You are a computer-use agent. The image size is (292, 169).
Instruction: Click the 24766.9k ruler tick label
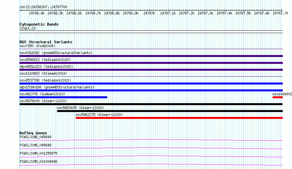[x=131, y=13]
